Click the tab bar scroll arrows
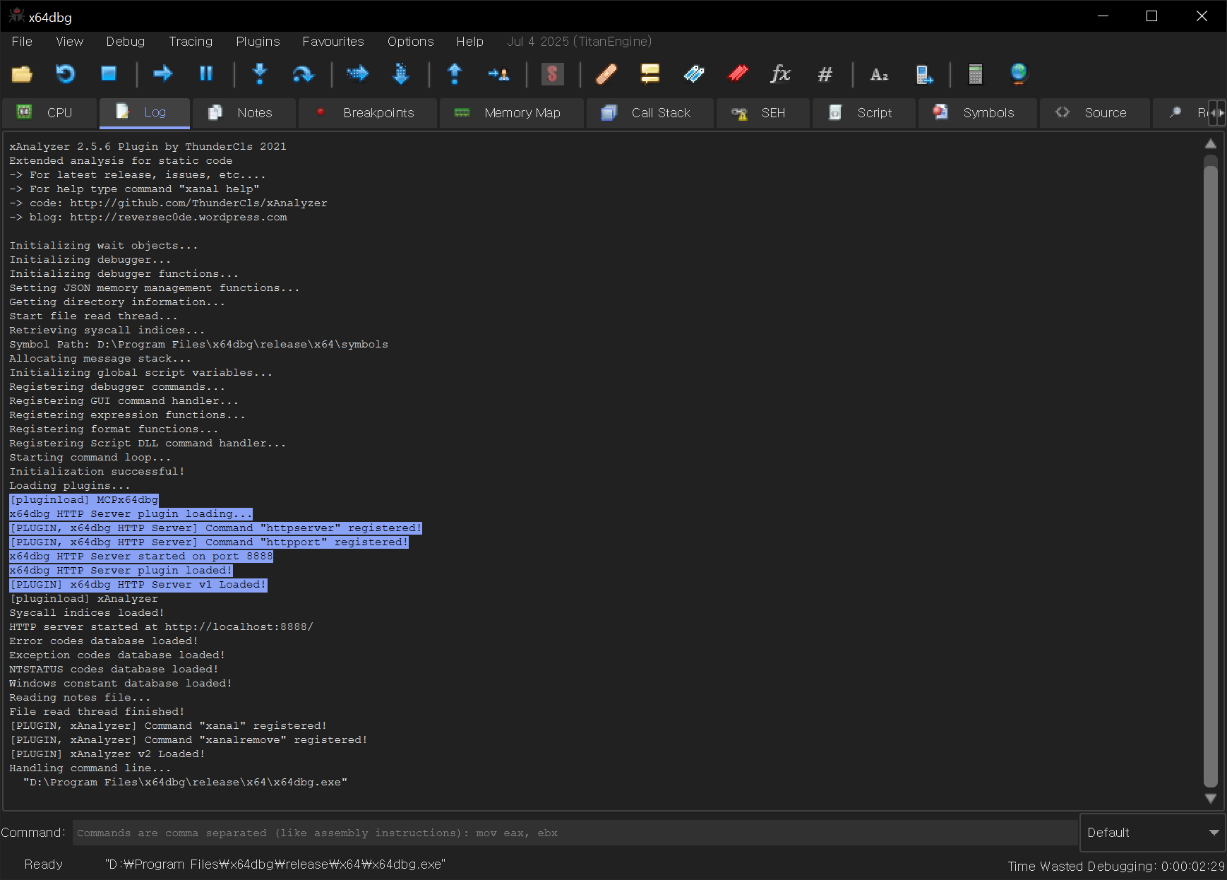The width and height of the screenshot is (1227, 880). click(1216, 113)
